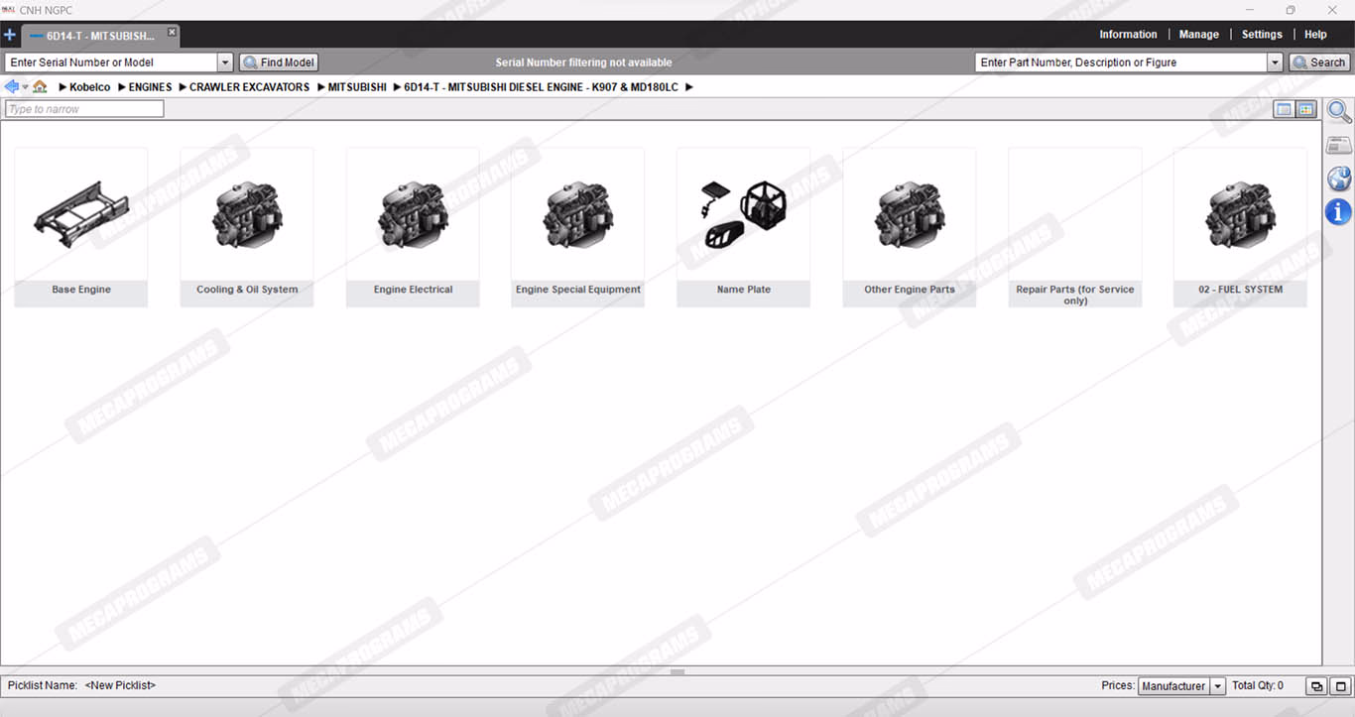Click the cascade windows icon in picklist bar
This screenshot has height=717, width=1355.
coord(1316,686)
